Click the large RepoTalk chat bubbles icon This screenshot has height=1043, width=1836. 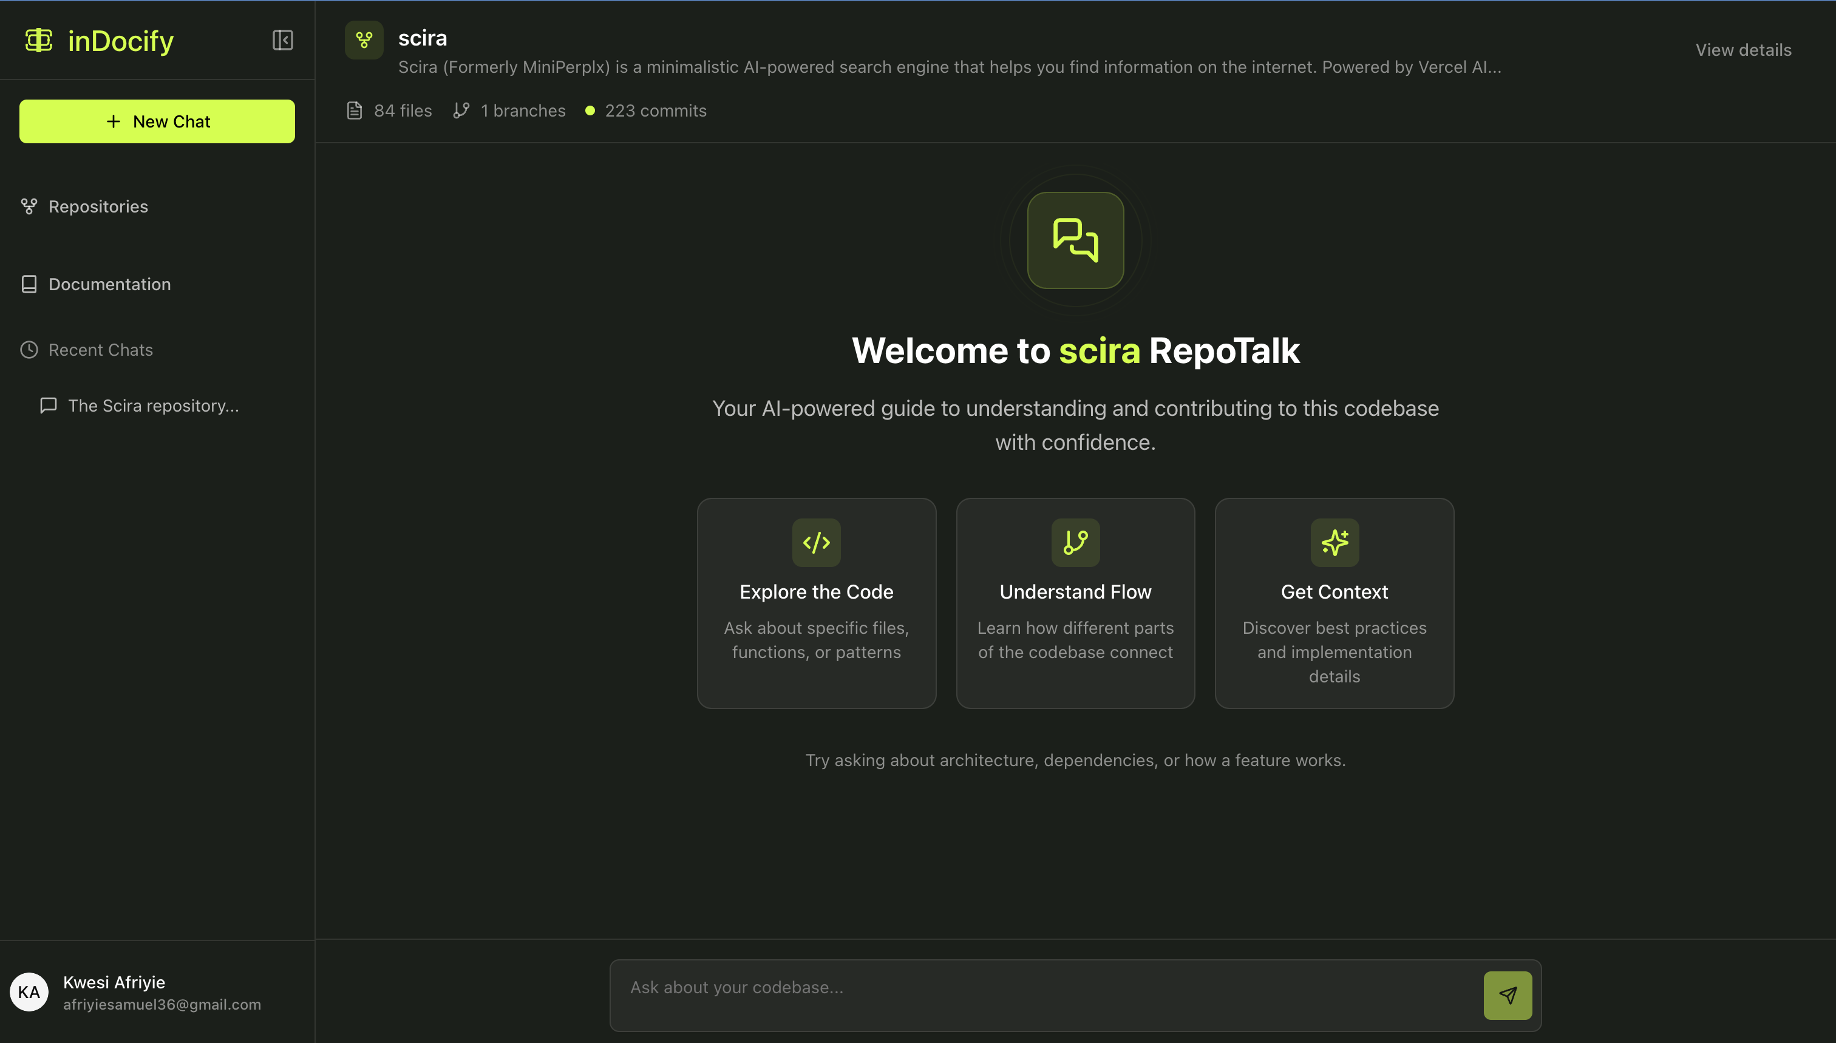(x=1075, y=240)
